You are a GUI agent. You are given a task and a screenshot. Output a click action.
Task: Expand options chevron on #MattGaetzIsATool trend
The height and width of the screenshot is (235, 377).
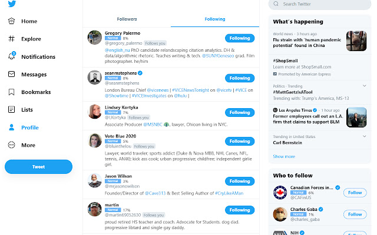tap(365, 86)
